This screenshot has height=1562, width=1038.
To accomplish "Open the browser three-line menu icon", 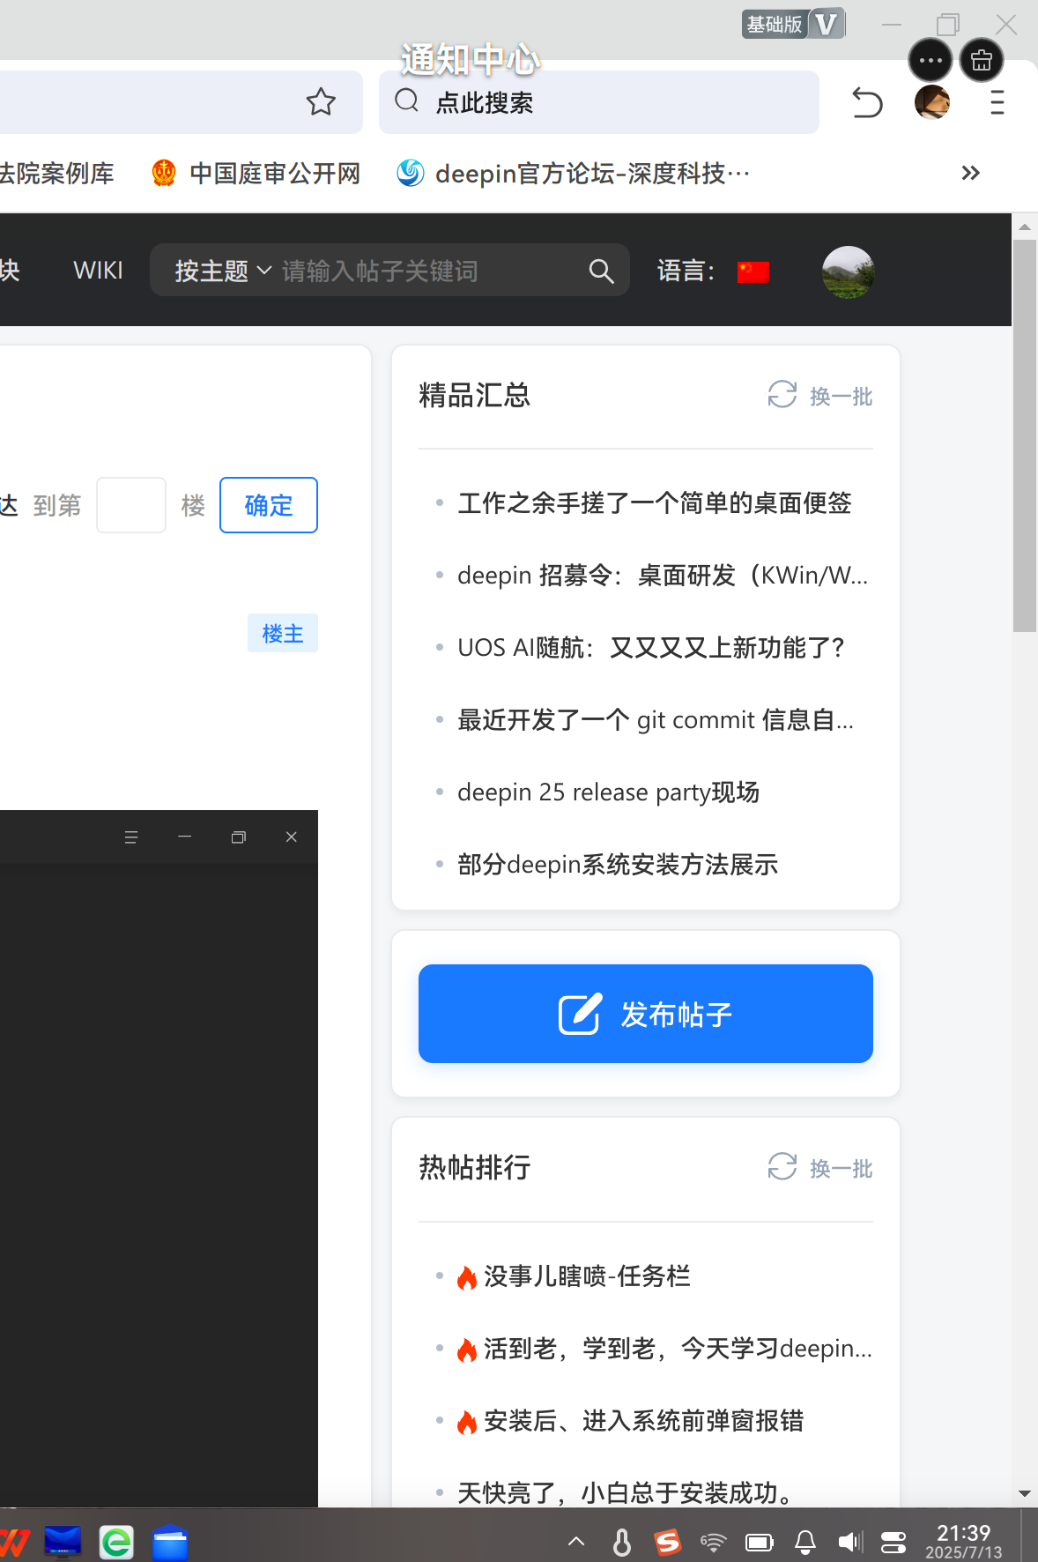I will click(x=997, y=103).
